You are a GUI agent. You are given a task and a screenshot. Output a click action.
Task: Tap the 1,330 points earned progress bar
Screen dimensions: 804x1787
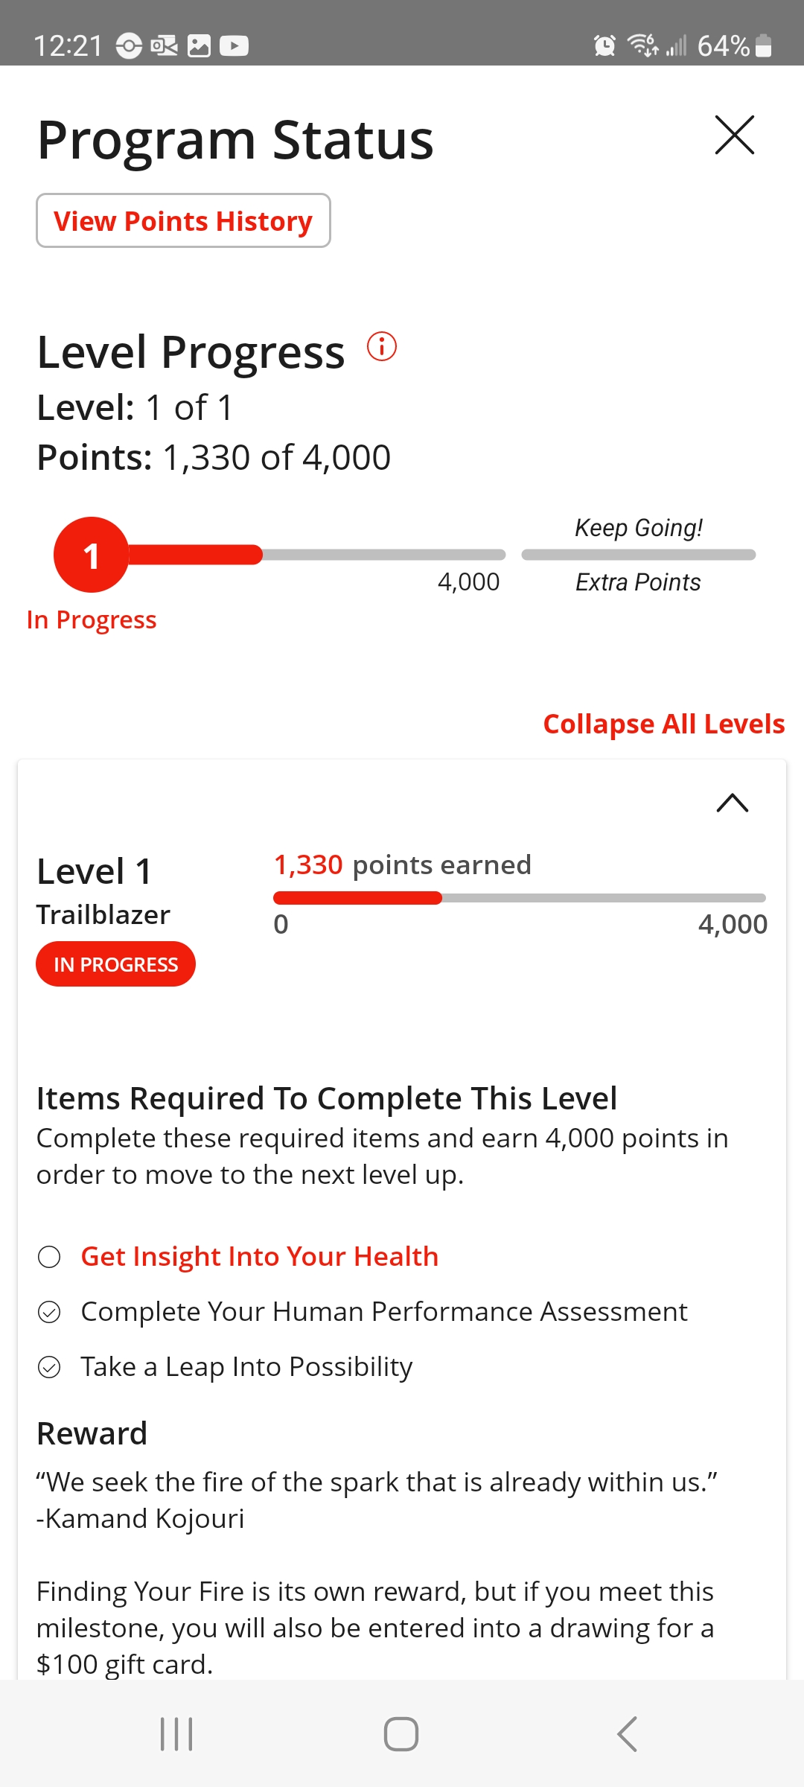point(520,898)
